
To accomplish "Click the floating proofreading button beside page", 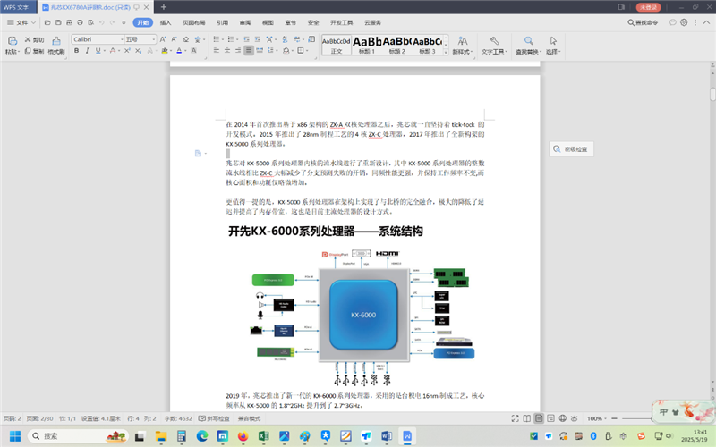I will (x=571, y=149).
